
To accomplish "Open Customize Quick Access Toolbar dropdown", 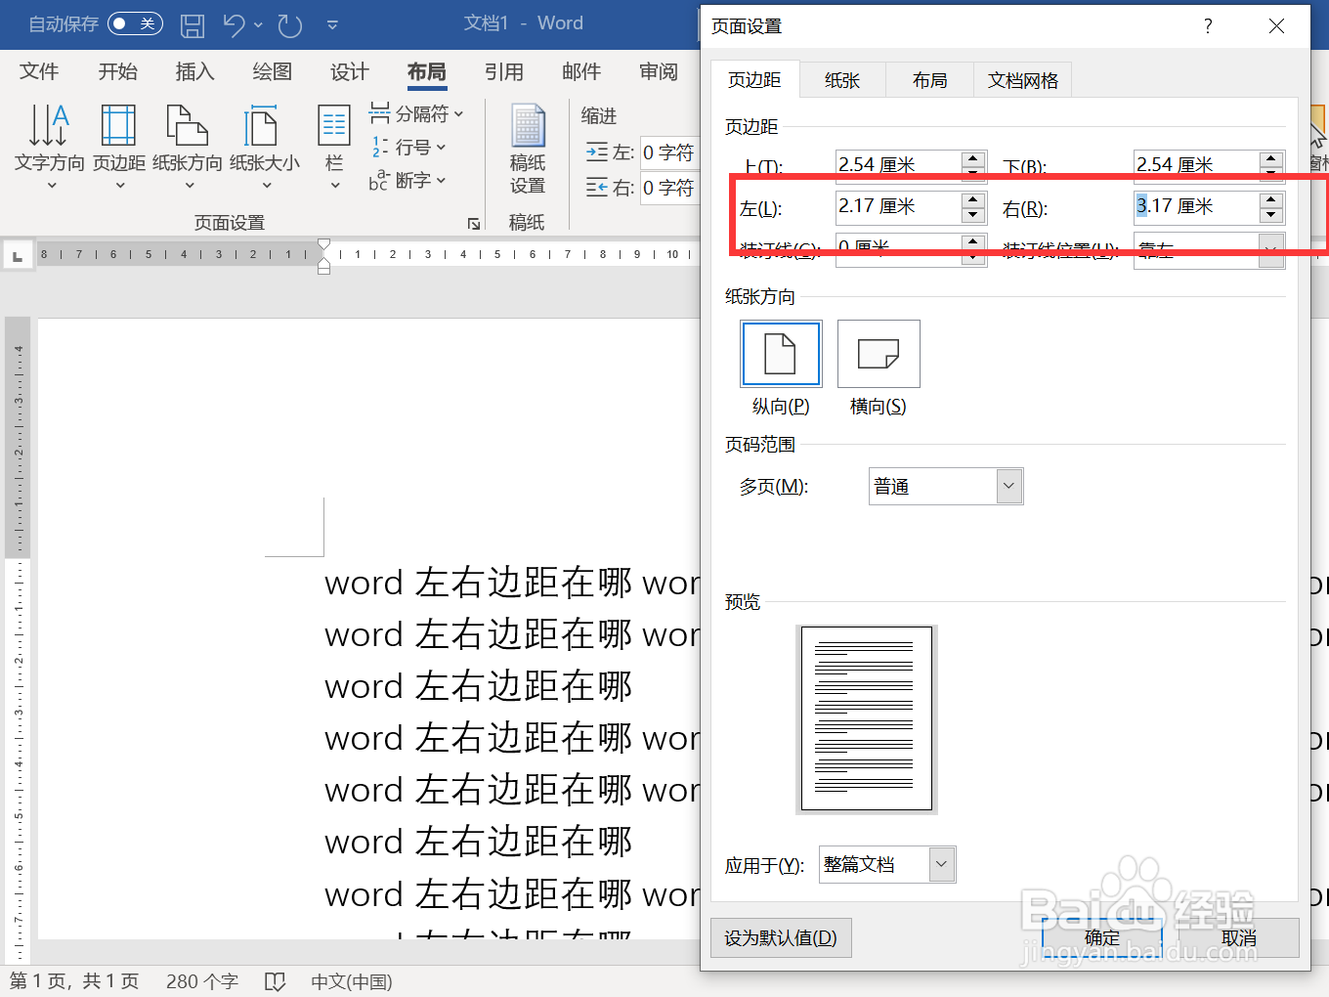I will point(332,24).
